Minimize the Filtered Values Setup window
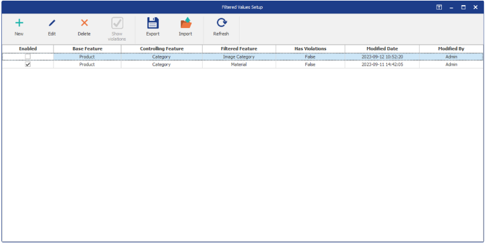Viewport: 487px width, 243px height. [451, 8]
